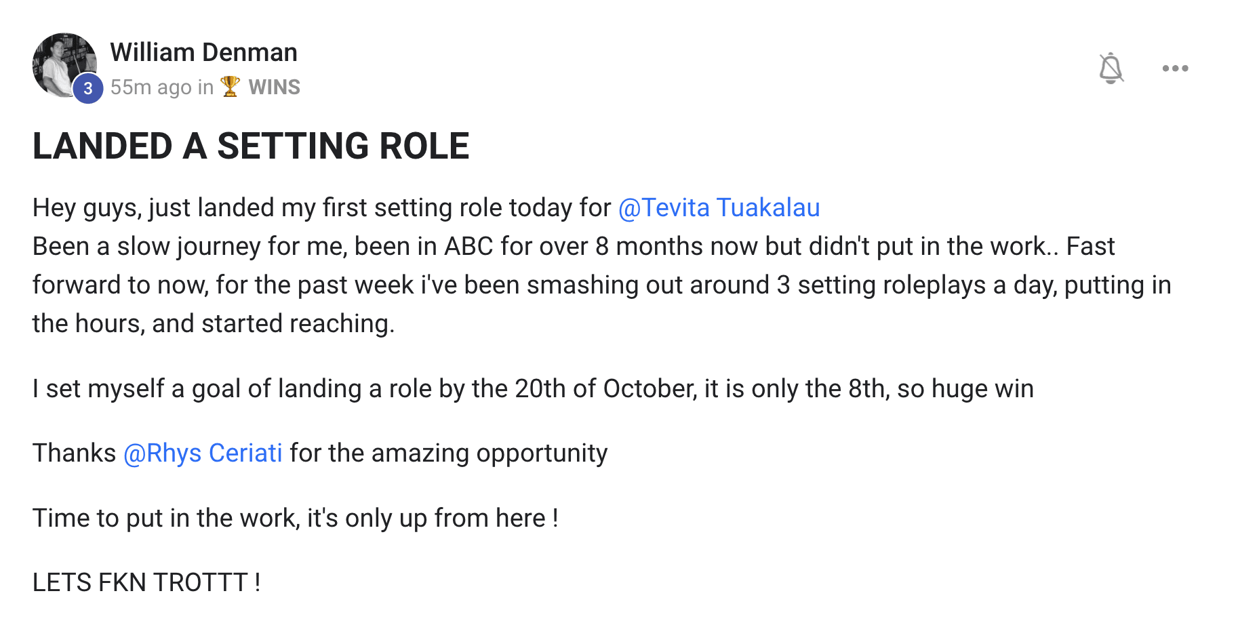Screen dimensions: 1238x625
Task: Click the text 'for the amazing opportunity'
Action: pyautogui.click(x=449, y=453)
